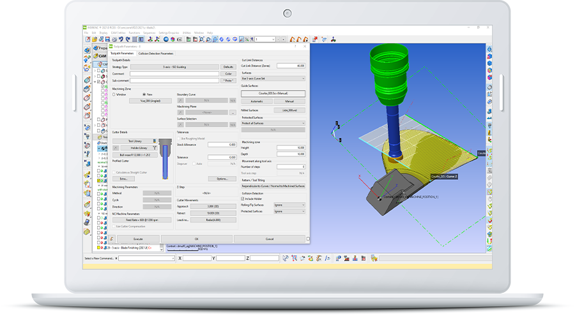
Task: Toggle Stepover Auto checkbox
Action: (194, 163)
